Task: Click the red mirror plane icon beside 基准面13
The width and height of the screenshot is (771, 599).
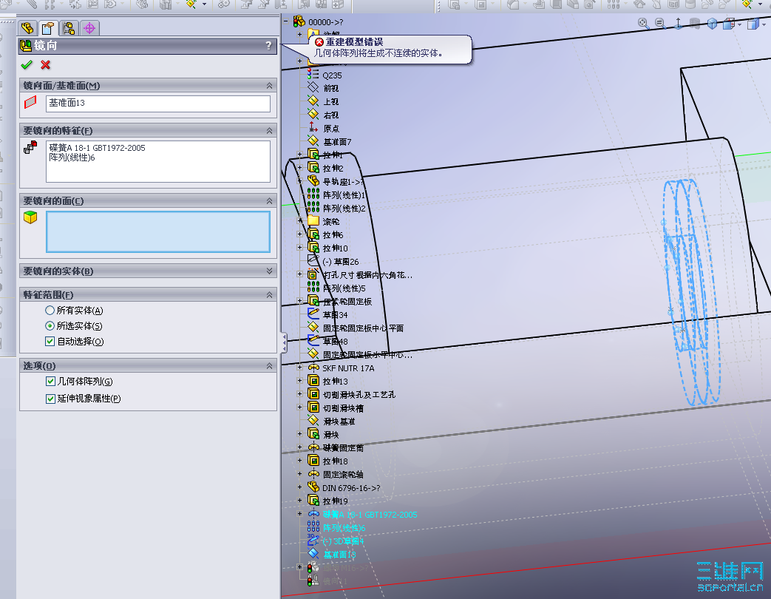Action: click(30, 102)
